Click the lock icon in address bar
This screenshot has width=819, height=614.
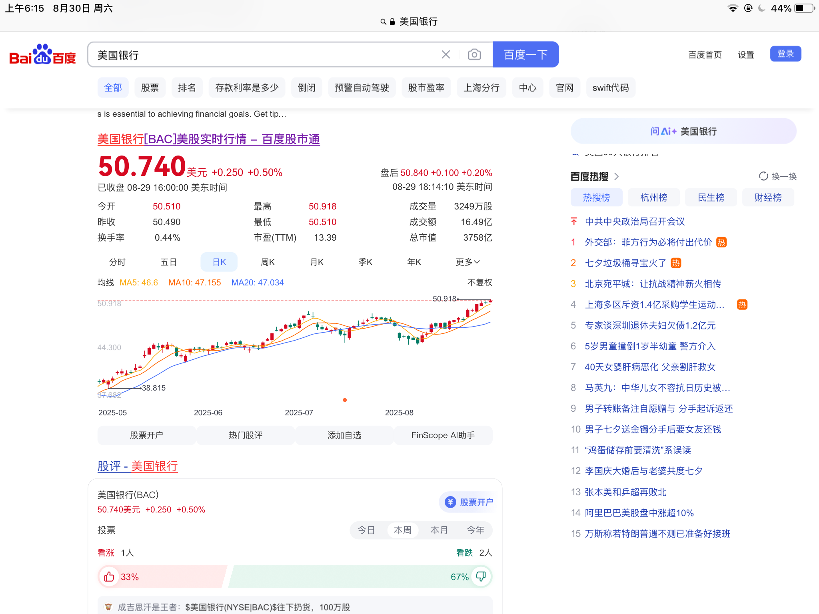(392, 22)
